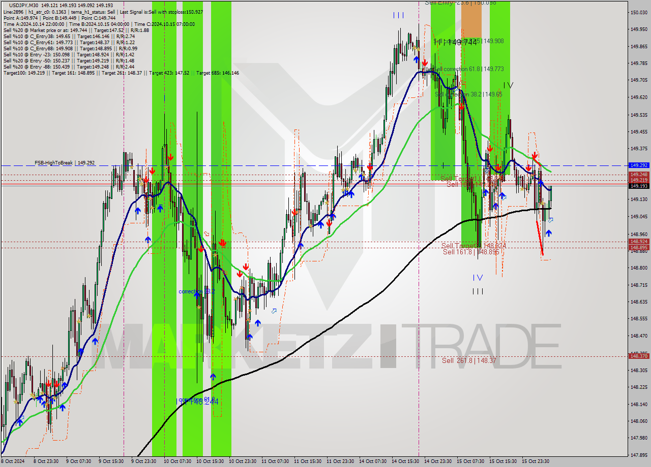Click the 149.045 price axis value

click(639, 217)
